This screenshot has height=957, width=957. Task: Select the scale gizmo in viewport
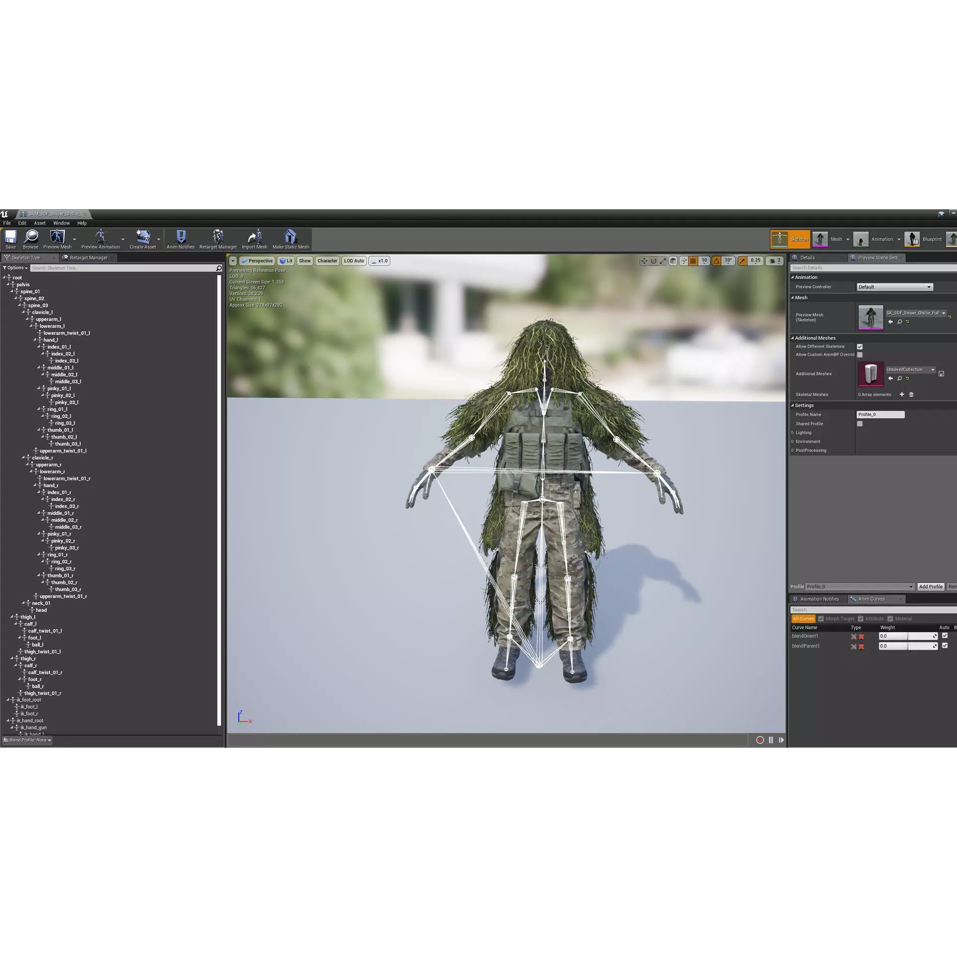coord(663,261)
